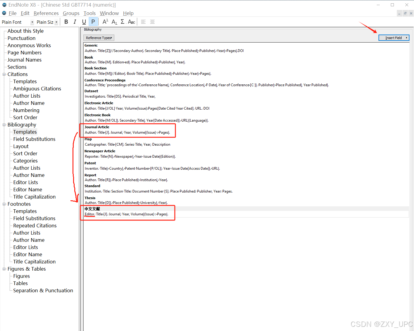This screenshot has width=414, height=331.
Task: Set left text alignment icon
Action: click(x=144, y=22)
